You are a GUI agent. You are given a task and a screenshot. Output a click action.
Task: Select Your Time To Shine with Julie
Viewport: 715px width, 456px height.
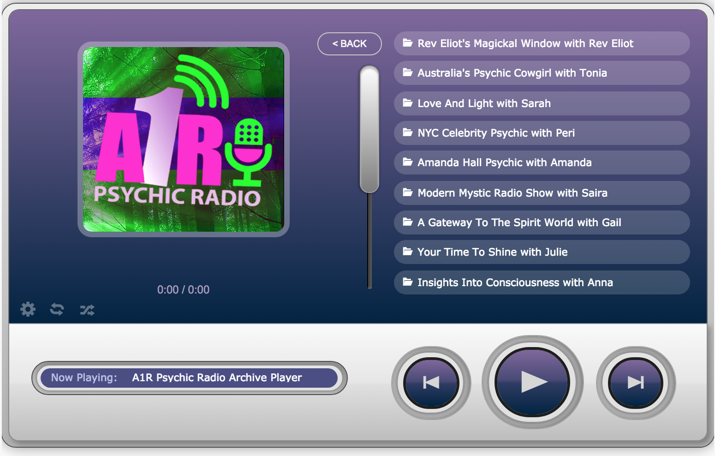click(x=492, y=252)
